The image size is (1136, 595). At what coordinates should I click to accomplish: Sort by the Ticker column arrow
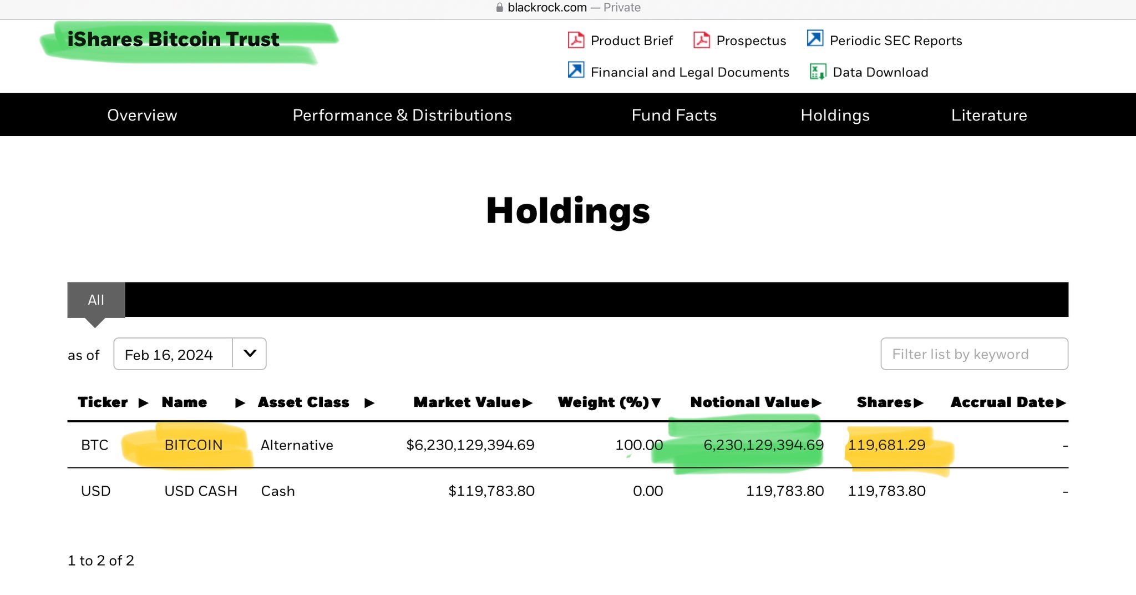[x=143, y=403]
